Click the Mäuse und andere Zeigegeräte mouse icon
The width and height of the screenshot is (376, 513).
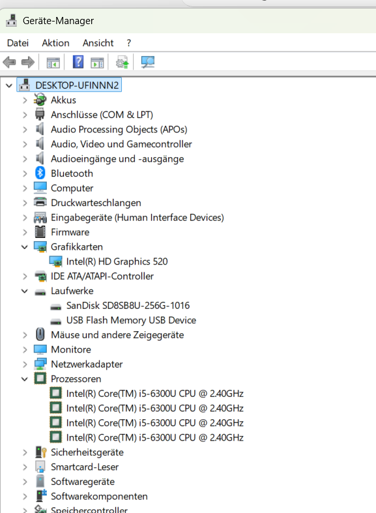(x=40, y=334)
